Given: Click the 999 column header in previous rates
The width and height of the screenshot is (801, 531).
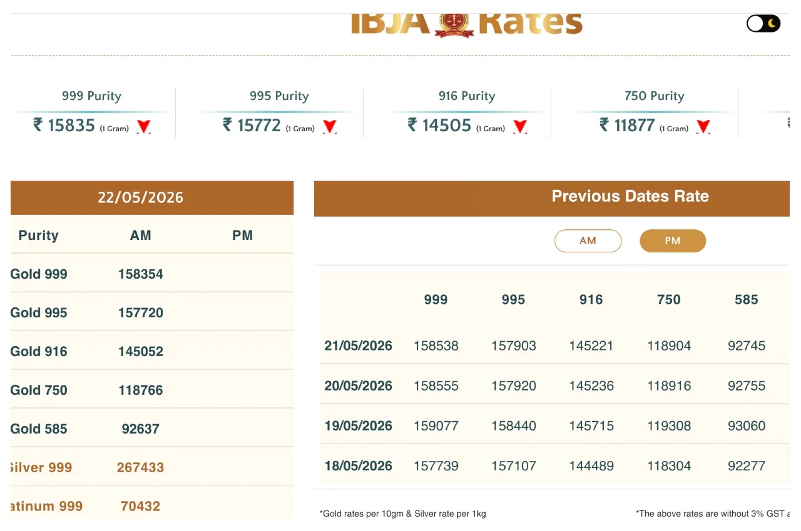Looking at the screenshot, I should (x=436, y=300).
